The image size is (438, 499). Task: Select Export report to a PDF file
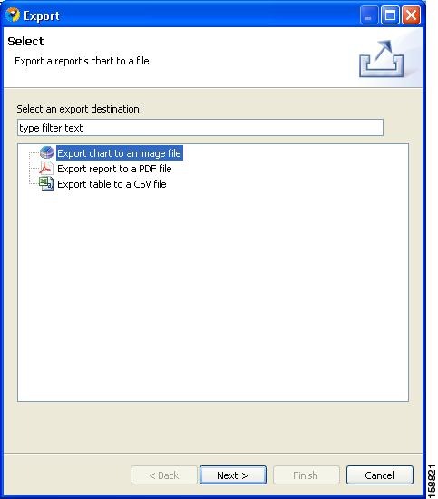[114, 169]
